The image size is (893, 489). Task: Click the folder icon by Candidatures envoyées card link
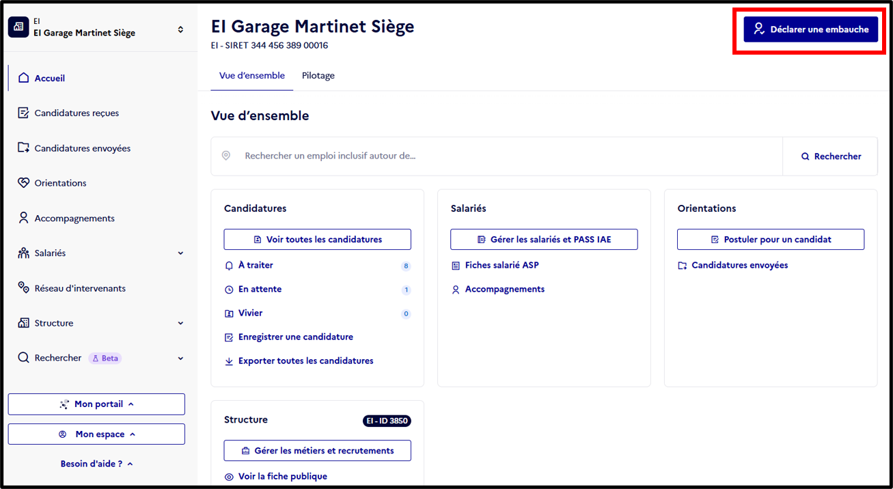(682, 266)
